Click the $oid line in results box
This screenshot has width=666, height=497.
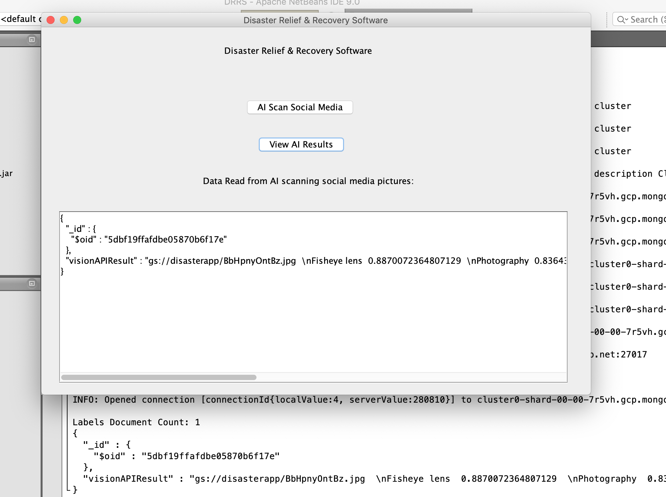tap(149, 240)
